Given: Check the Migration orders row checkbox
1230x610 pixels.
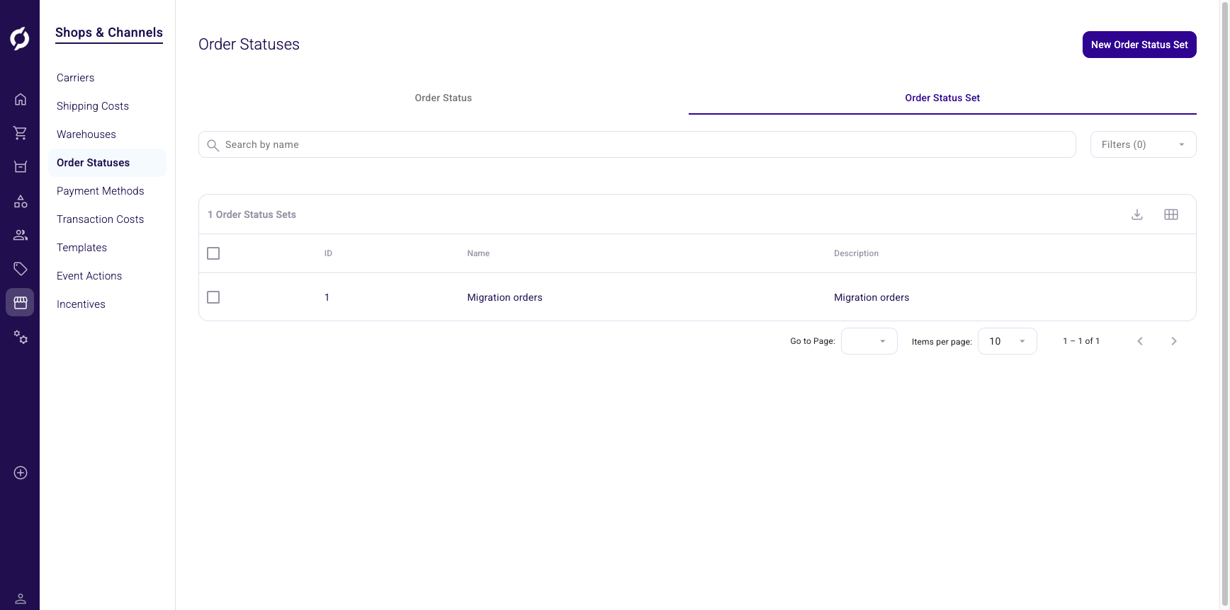Looking at the screenshot, I should click(213, 297).
